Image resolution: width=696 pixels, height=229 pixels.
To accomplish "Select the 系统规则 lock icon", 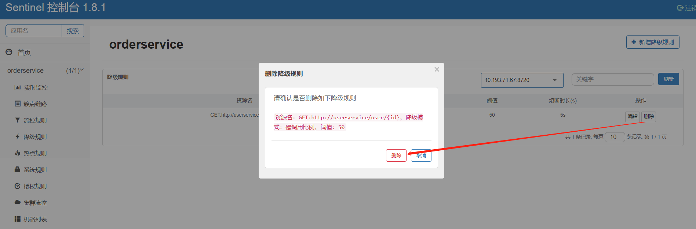I will click(17, 169).
